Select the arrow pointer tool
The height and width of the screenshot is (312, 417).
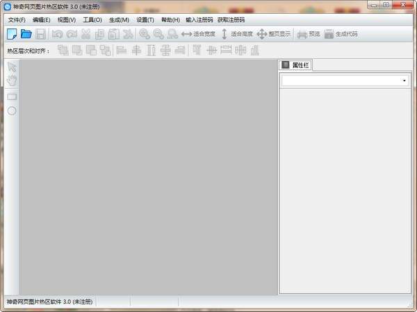point(12,67)
